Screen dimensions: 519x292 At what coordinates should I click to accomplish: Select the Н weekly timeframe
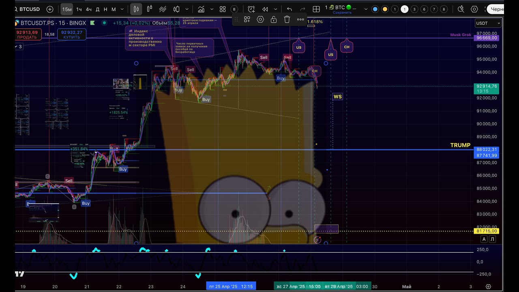click(x=105, y=9)
